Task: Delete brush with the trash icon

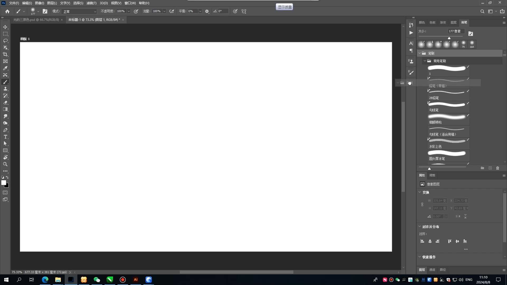Action: [x=497, y=168]
